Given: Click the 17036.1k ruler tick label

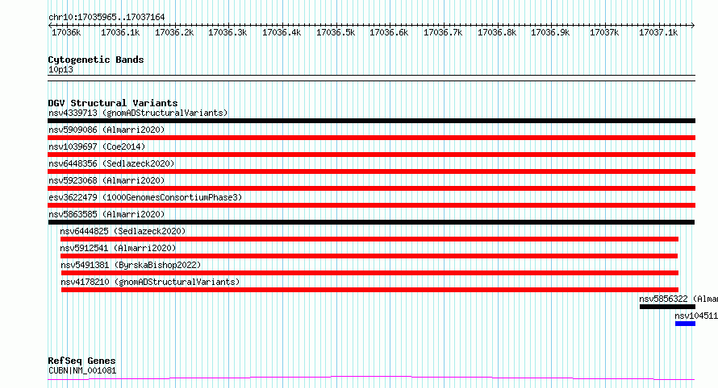Looking at the screenshot, I should click(120, 32).
